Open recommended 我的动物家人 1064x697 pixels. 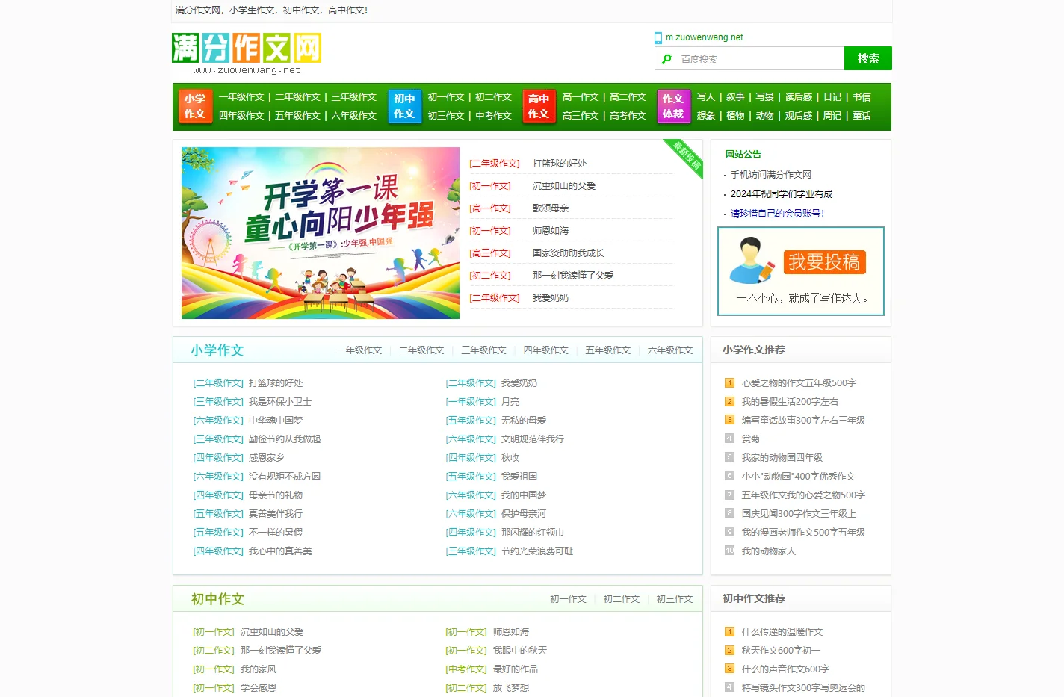(x=768, y=551)
